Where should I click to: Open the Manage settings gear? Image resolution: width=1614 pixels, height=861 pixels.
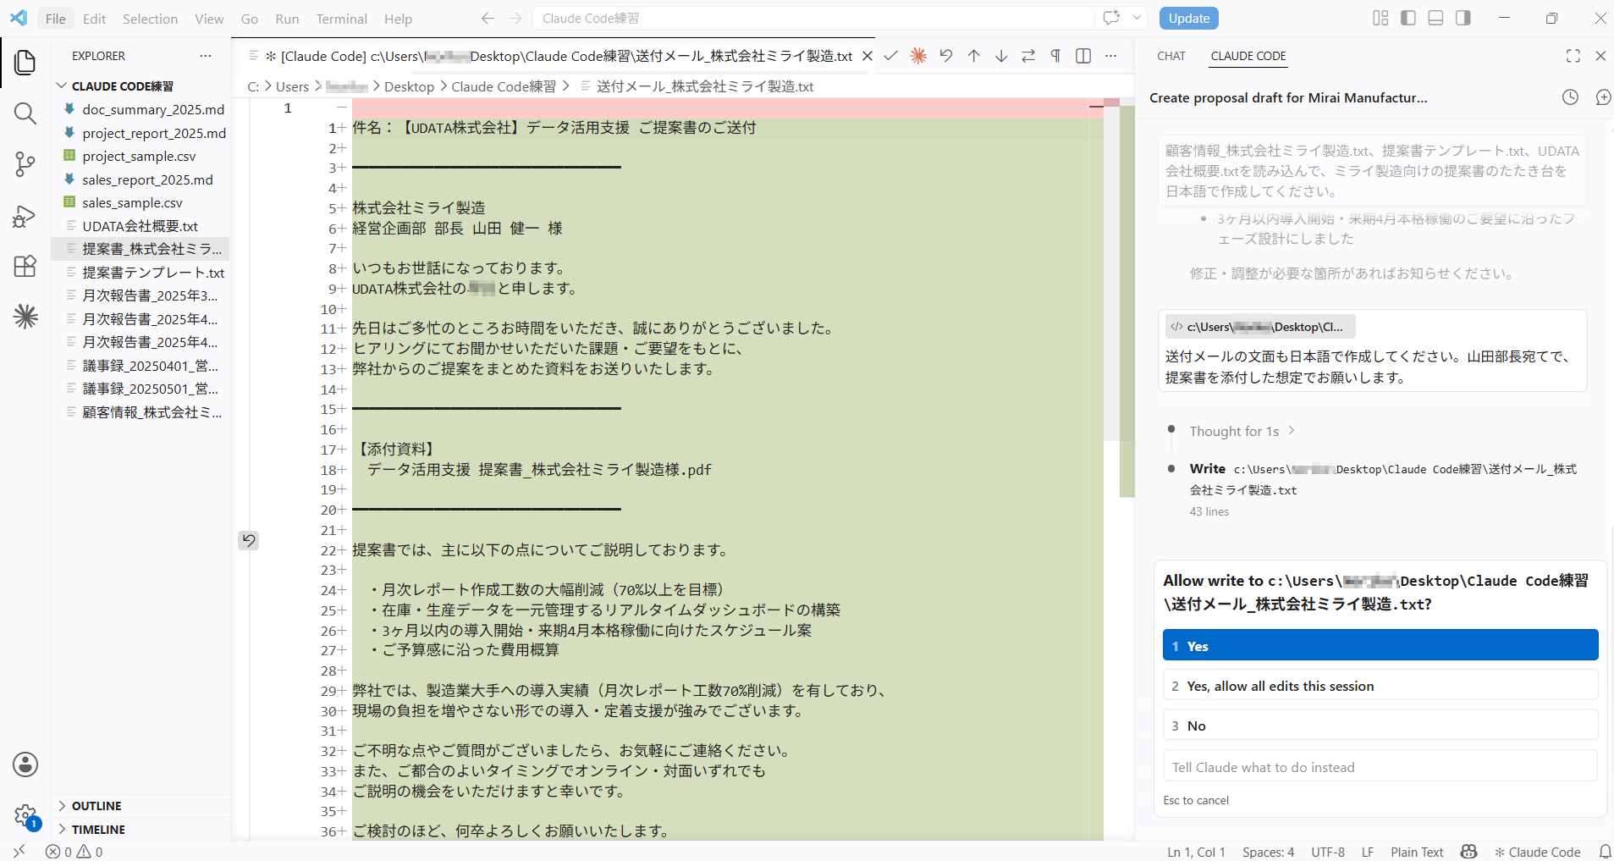[25, 815]
